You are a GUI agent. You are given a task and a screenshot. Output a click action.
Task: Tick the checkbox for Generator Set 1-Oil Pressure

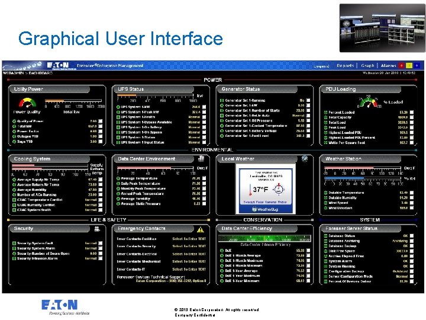[308, 120]
